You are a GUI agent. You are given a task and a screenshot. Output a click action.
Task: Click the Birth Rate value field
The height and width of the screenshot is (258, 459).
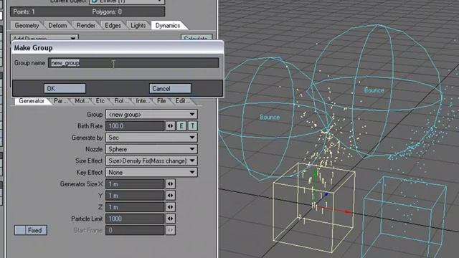[135, 126]
